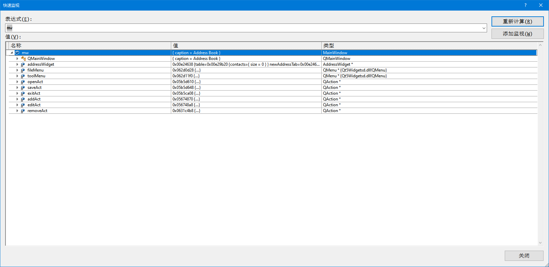Viewport: 549px width, 267px height.
Task: Click the 添加监视(W) button
Action: pos(517,34)
